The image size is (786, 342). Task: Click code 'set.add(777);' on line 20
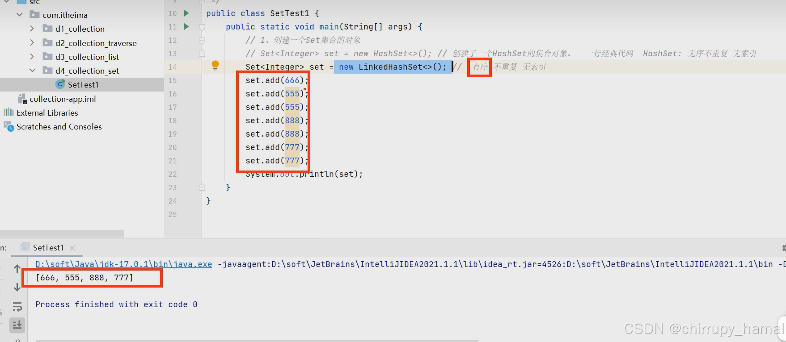(277, 147)
